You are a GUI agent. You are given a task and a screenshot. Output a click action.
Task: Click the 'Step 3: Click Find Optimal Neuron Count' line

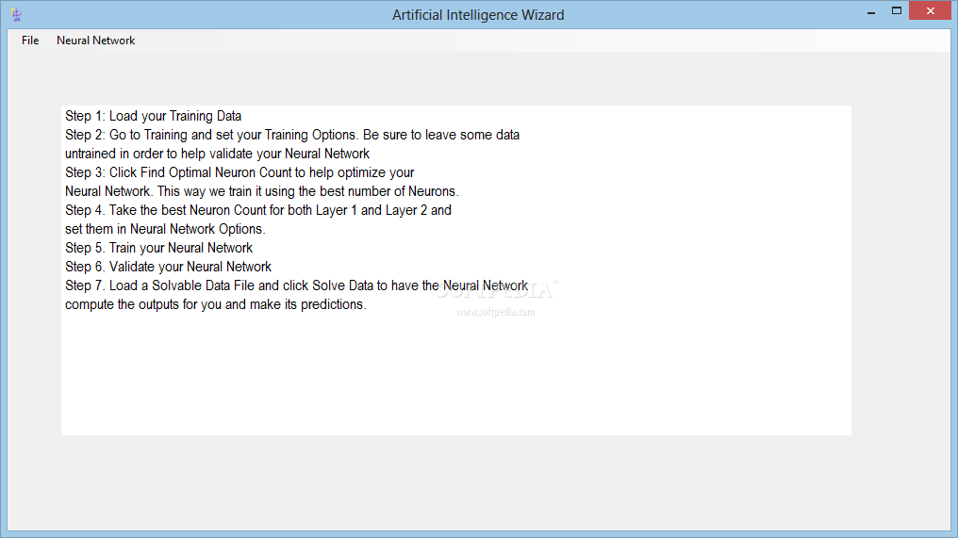(239, 172)
